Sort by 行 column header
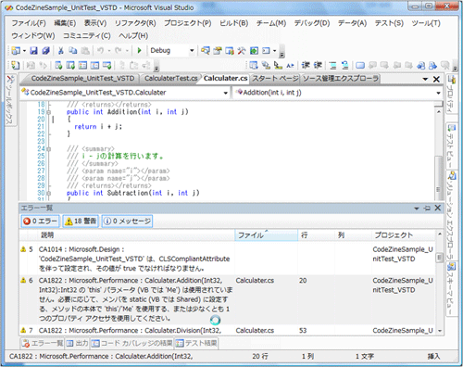The height and width of the screenshot is (367, 463). [x=316, y=235]
